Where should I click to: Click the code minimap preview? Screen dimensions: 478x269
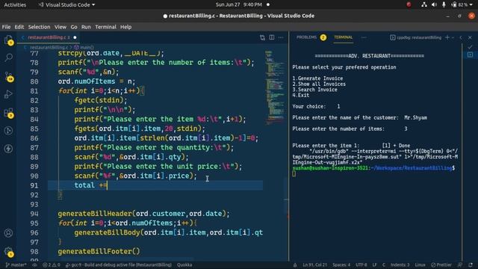(x=275, y=88)
